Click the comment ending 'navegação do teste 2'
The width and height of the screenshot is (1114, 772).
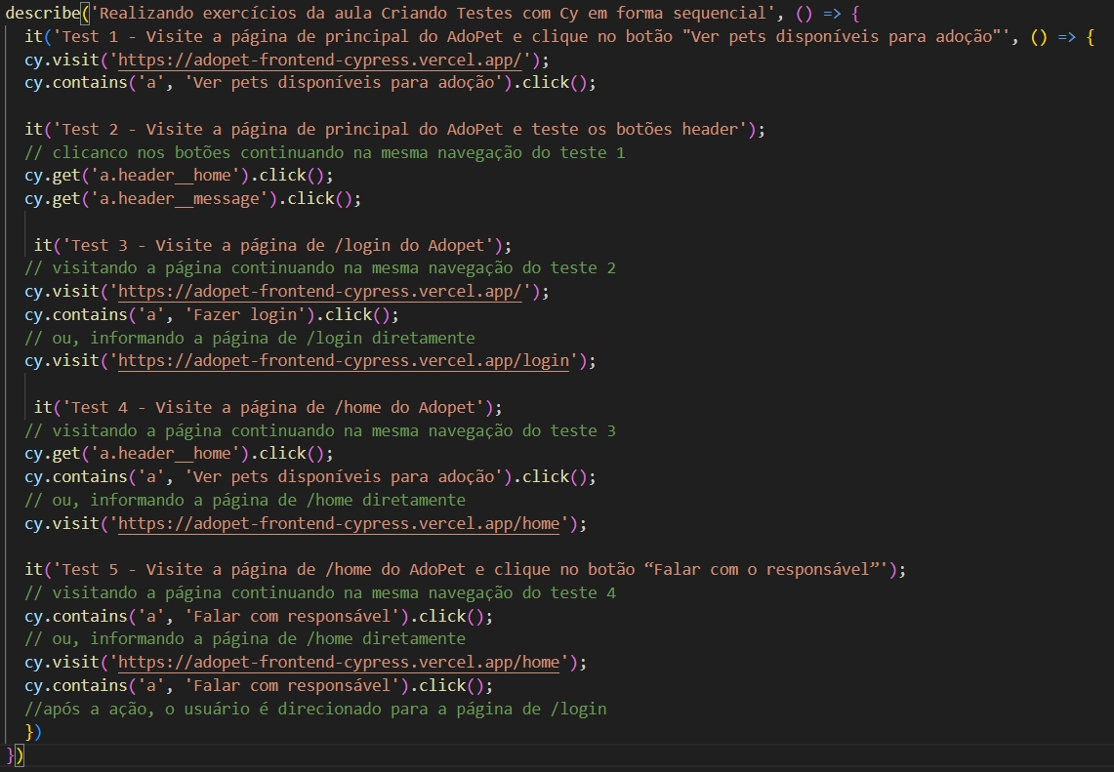319,268
